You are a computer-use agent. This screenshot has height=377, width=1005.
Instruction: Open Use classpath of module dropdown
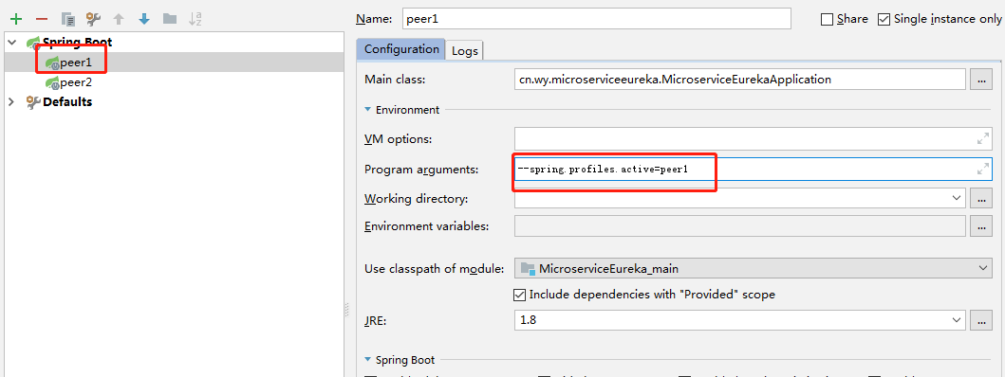click(x=983, y=268)
